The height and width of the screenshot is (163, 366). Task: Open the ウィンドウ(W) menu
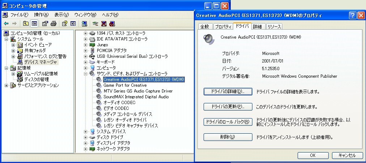coord(85,15)
